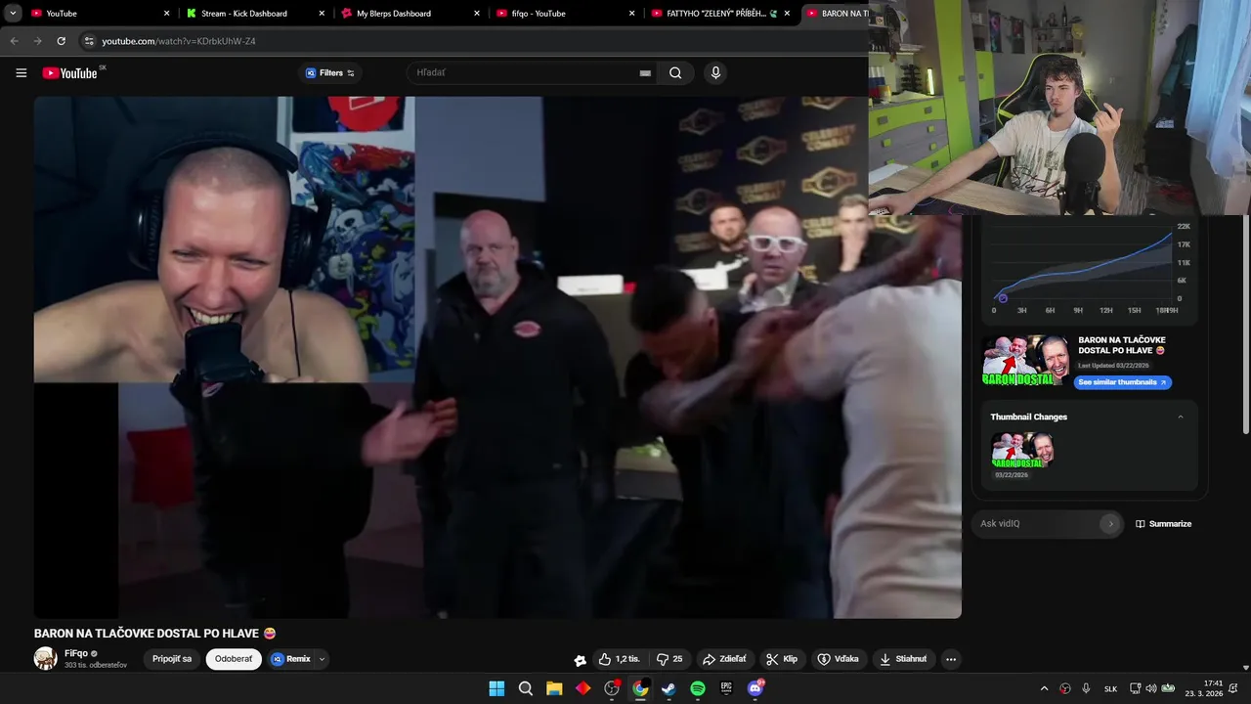This screenshot has height=704, width=1251.
Task: Click the Summarize button
Action: coord(1163,524)
